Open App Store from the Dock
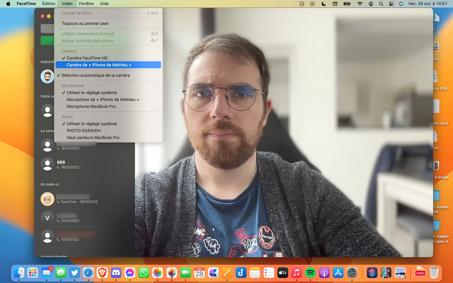453x283 pixels. [338, 272]
